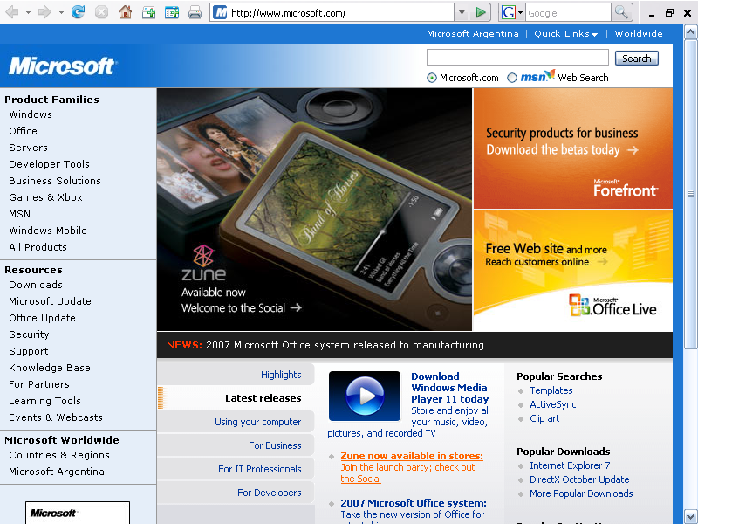Open the Download Windows Media Player 11 link
732x524 pixels.
(449, 388)
